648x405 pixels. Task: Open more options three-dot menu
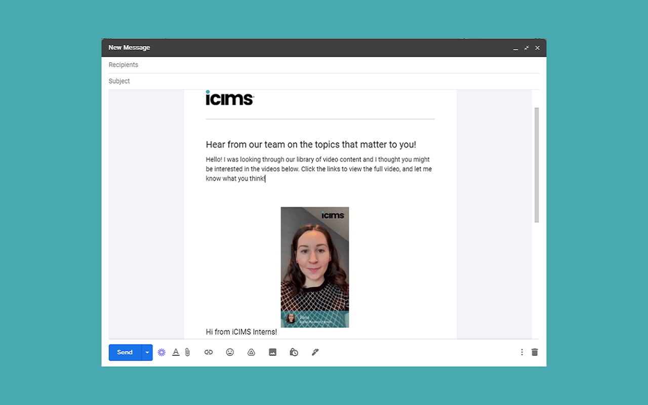(522, 352)
